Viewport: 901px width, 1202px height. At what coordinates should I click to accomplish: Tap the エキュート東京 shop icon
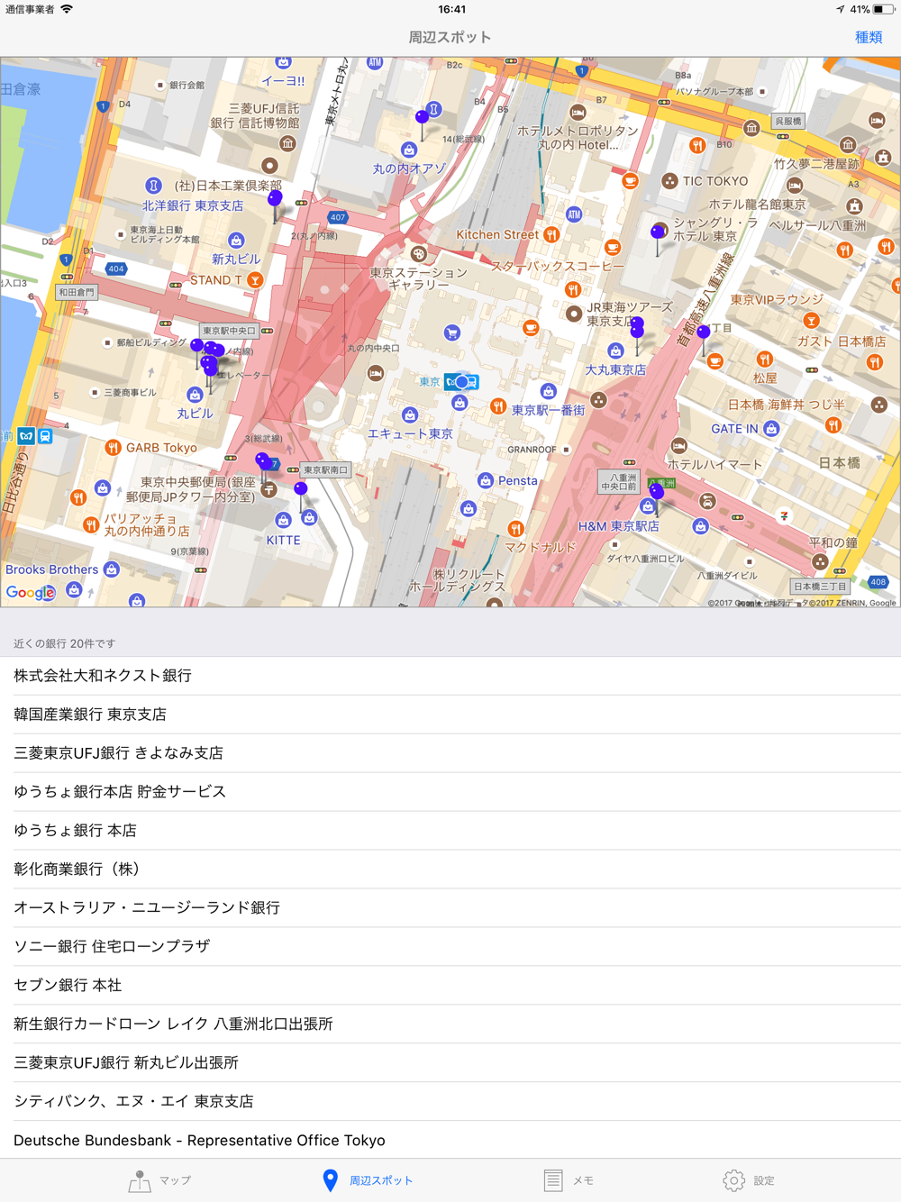[x=410, y=415]
